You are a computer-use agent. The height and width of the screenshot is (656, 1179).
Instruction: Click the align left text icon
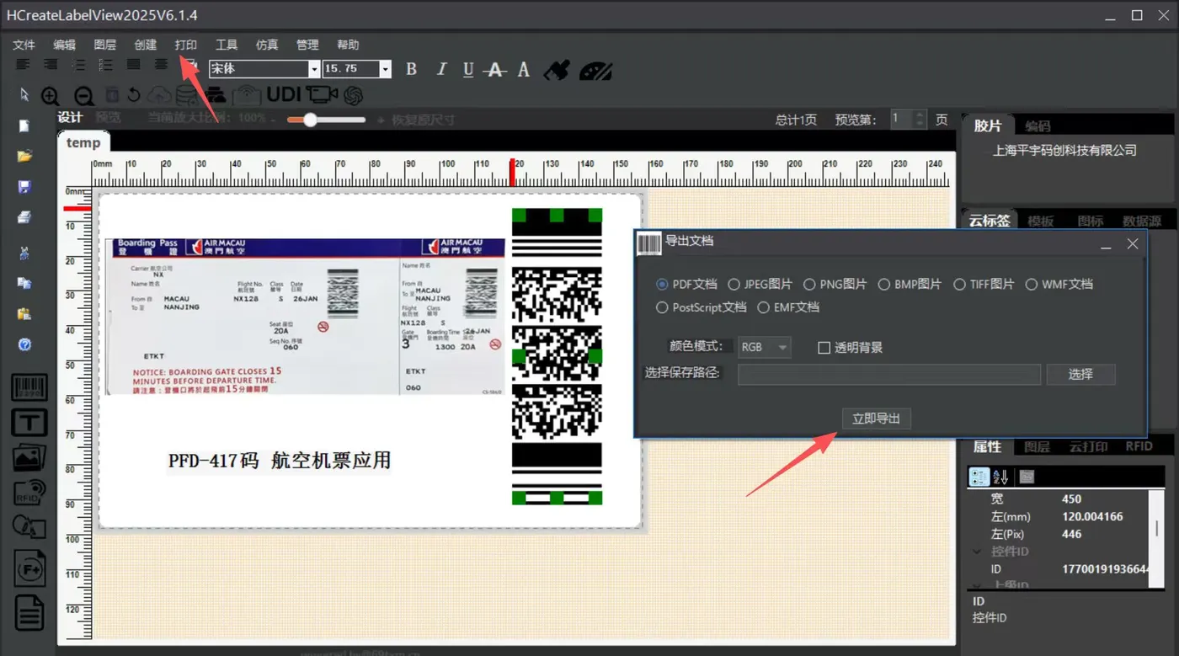[24, 65]
